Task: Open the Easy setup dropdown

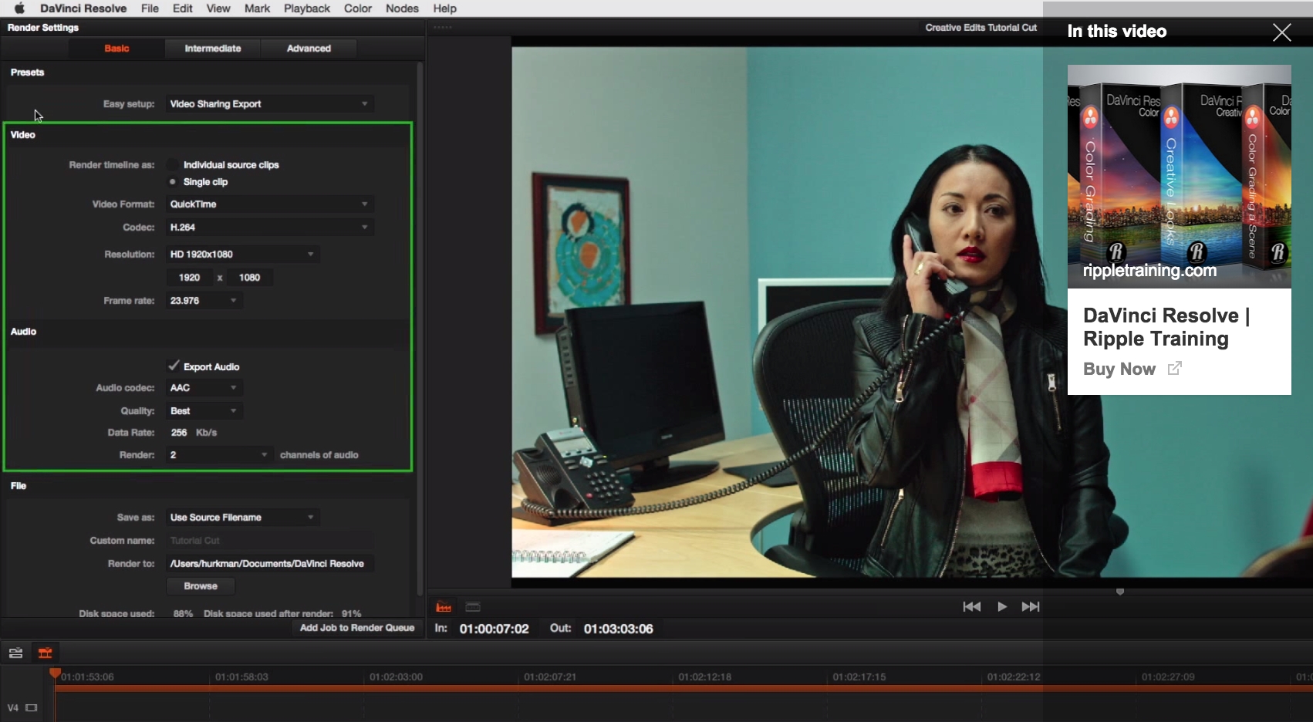Action: coord(269,104)
